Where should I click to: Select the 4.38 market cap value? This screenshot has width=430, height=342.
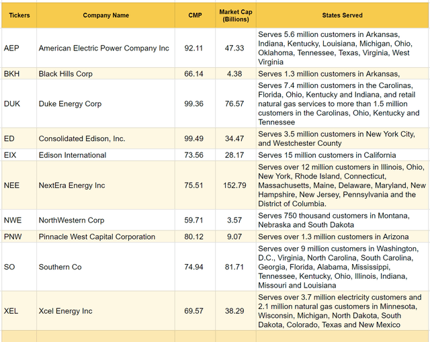click(x=236, y=73)
